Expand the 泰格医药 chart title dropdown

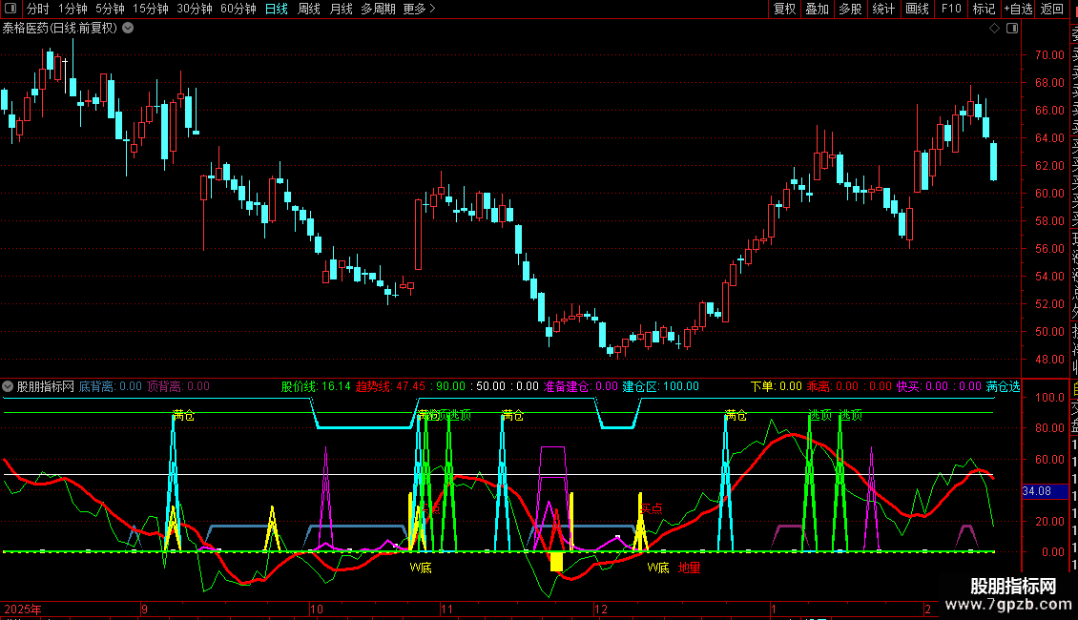pos(128,28)
